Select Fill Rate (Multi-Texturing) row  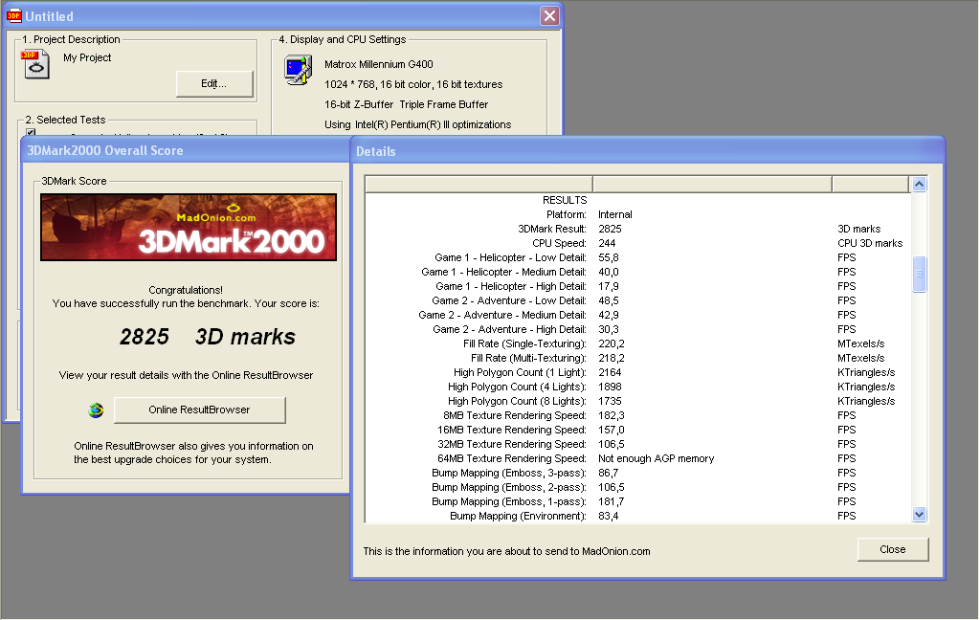click(x=637, y=358)
